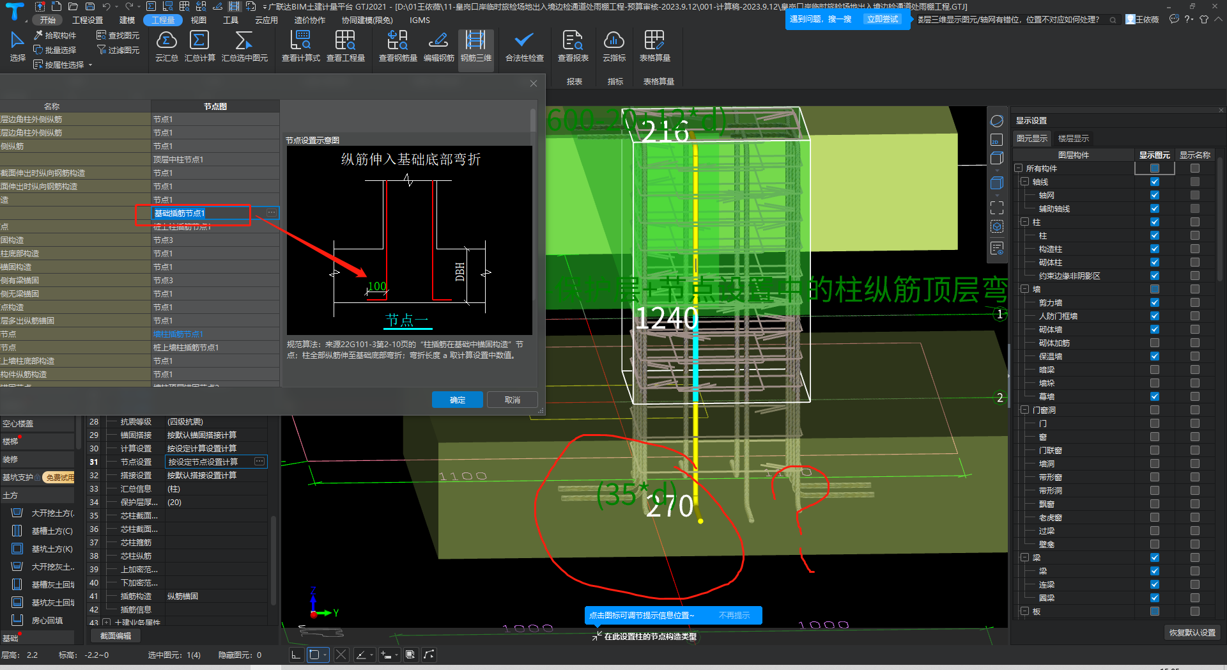Uncheck 轴网 display element checkbox

[1155, 195]
